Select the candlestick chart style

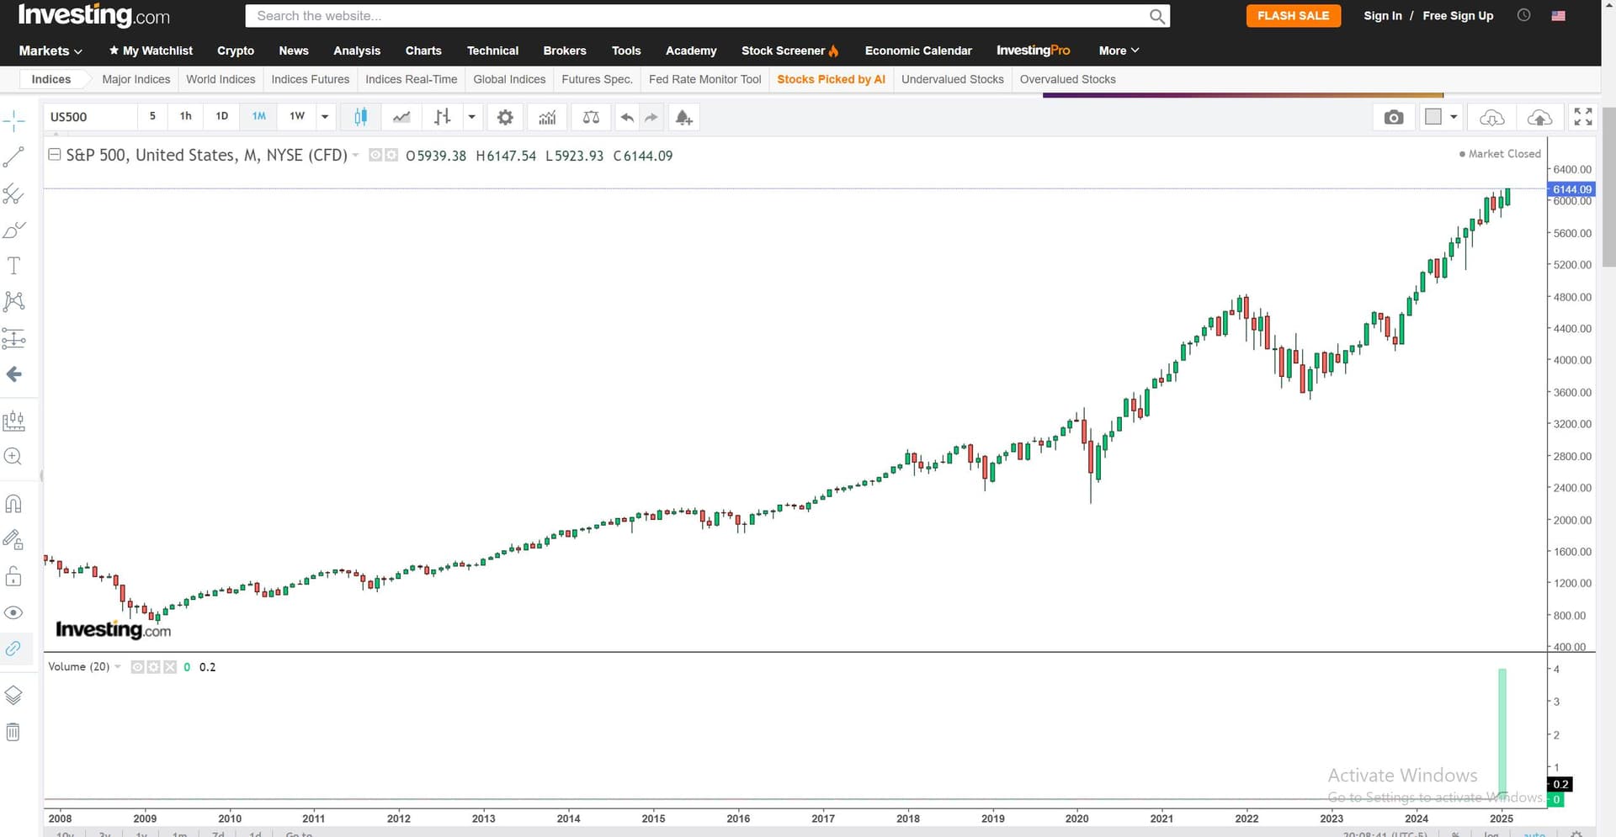tap(360, 117)
